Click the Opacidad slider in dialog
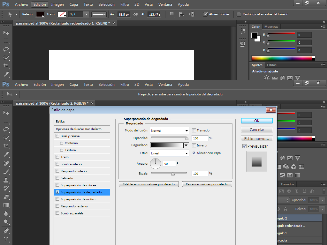The width and height of the screenshot is (327, 245). tap(169, 138)
